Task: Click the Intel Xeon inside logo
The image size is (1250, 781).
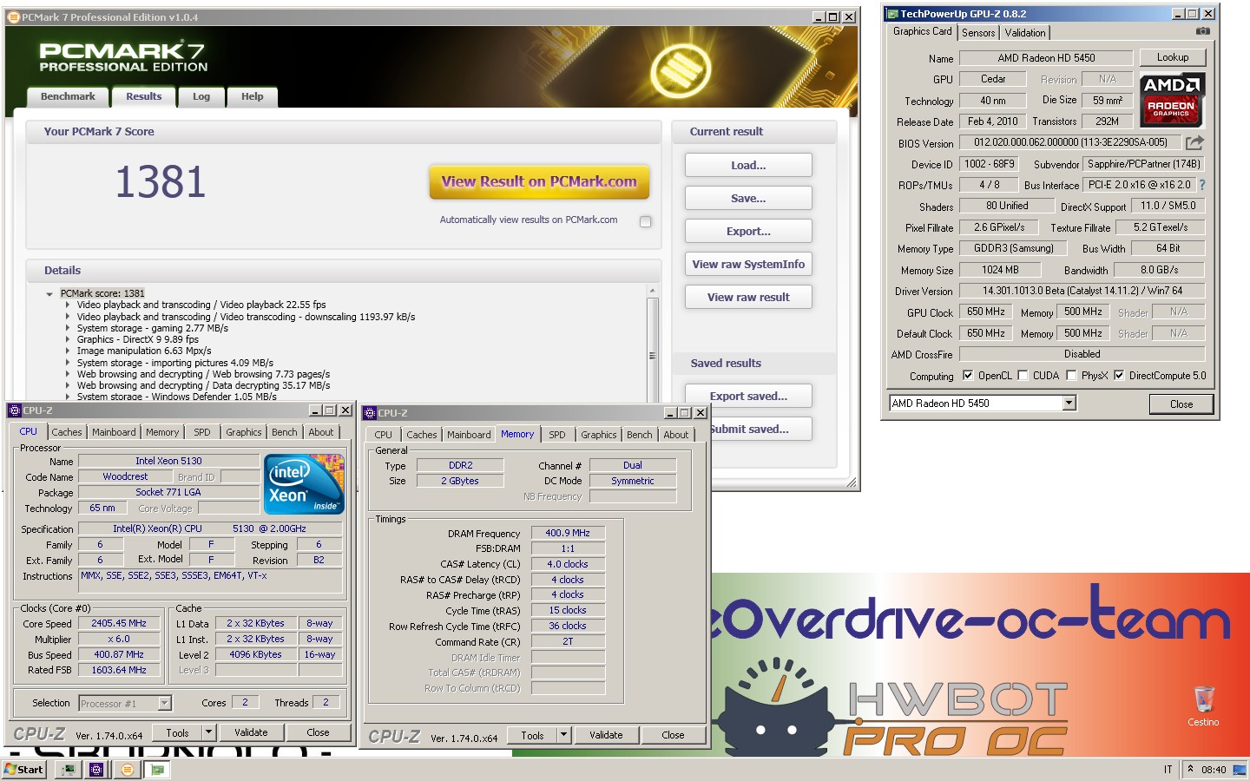Action: coord(305,484)
